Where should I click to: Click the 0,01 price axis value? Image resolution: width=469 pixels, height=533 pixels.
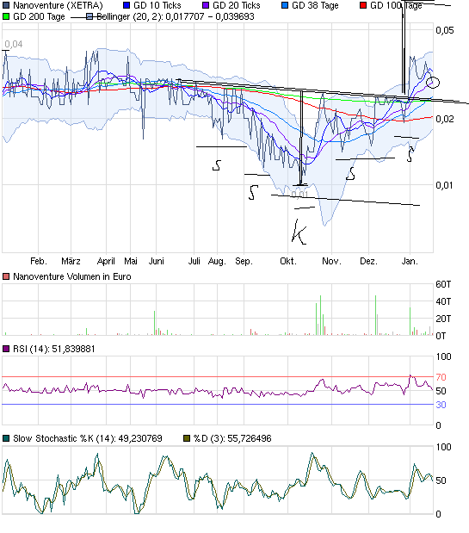coord(445,185)
